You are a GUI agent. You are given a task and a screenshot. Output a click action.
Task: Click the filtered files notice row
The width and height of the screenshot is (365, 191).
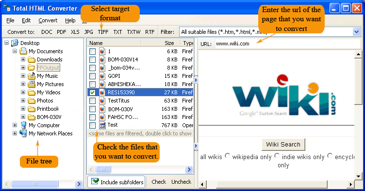point(140,133)
